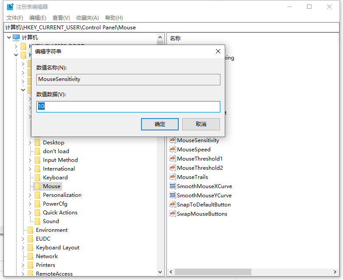The image size is (343, 280).
Task: Select the Mouse folder icon in tree
Action: (37, 186)
